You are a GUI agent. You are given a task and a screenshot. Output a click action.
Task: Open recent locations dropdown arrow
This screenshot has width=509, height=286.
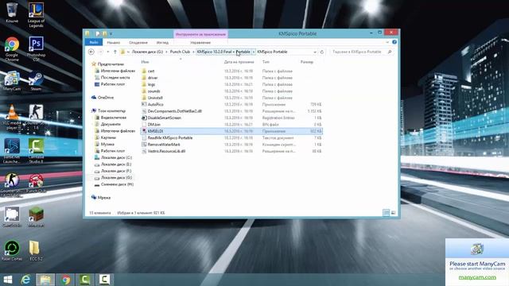pyautogui.click(x=108, y=52)
